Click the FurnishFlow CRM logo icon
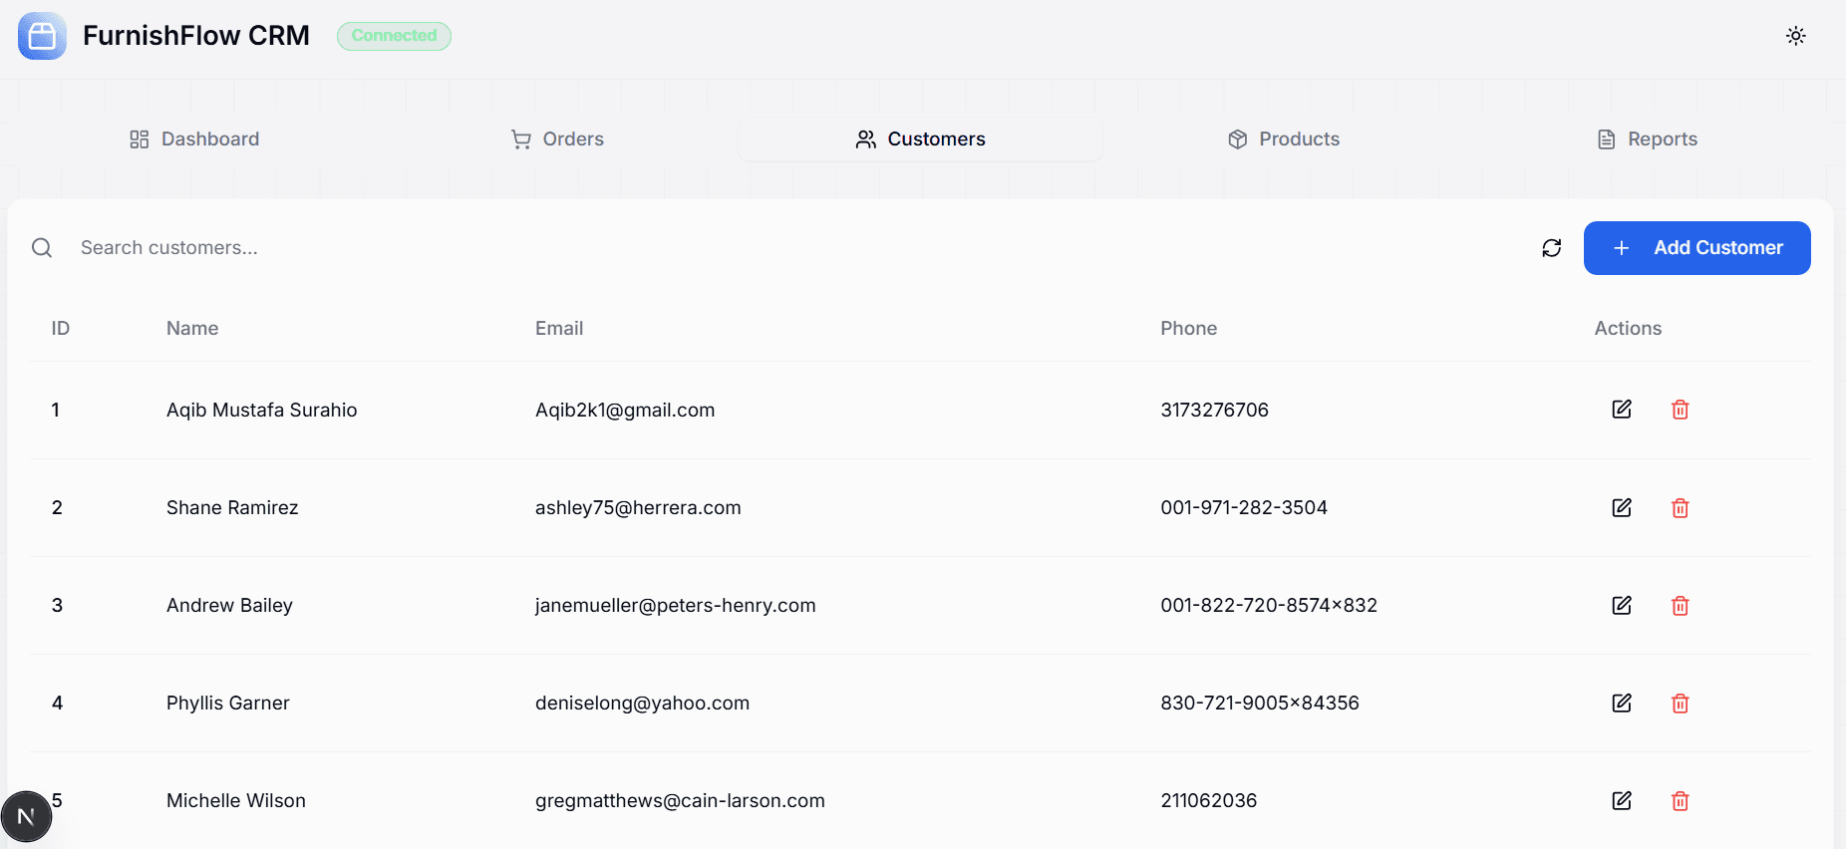 click(x=42, y=36)
